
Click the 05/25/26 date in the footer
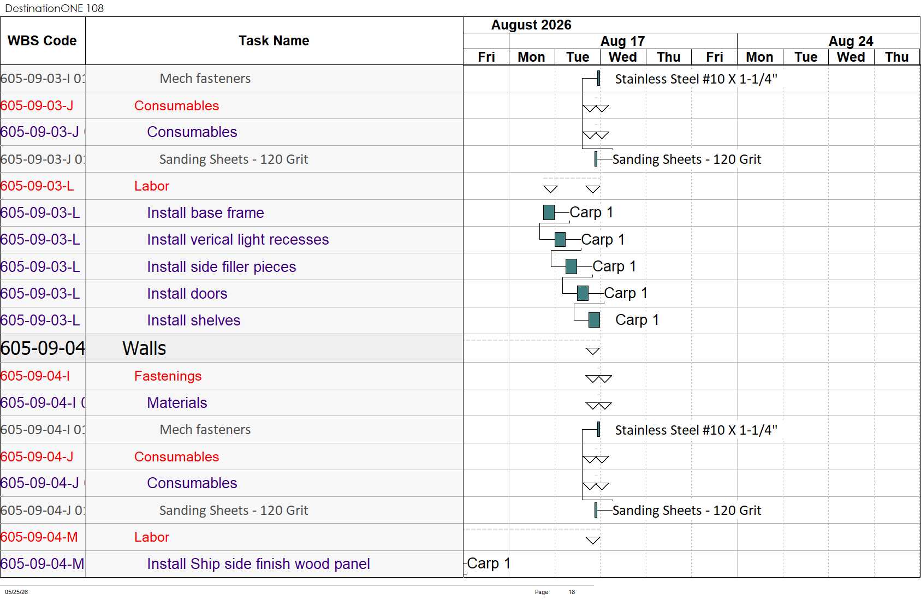click(16, 592)
